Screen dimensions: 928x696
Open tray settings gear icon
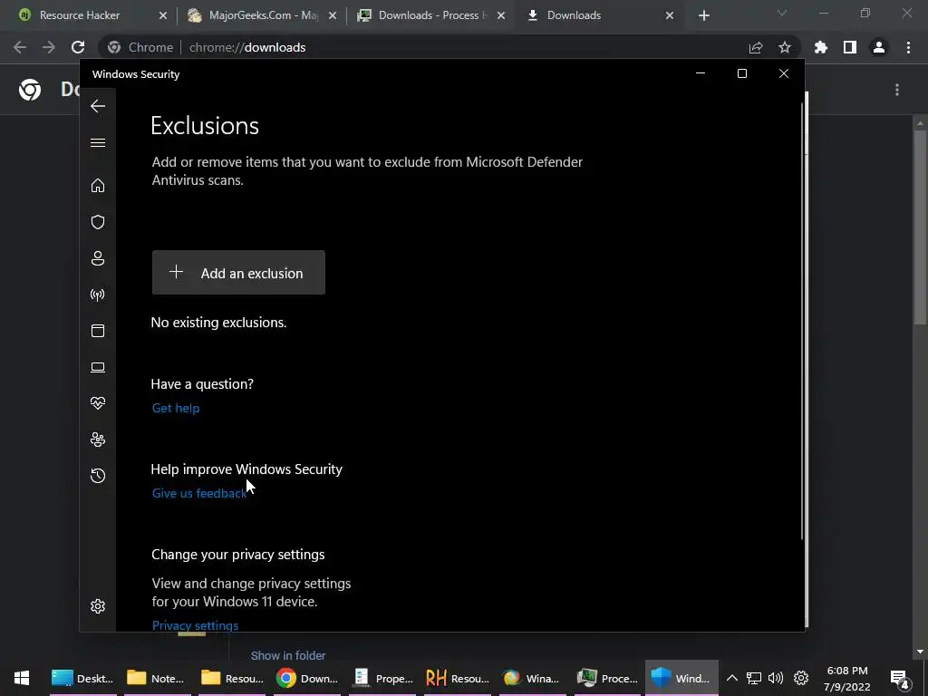coord(801,678)
